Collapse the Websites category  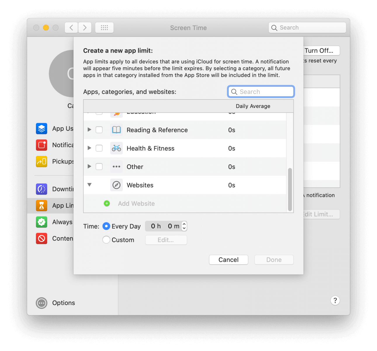(x=89, y=185)
